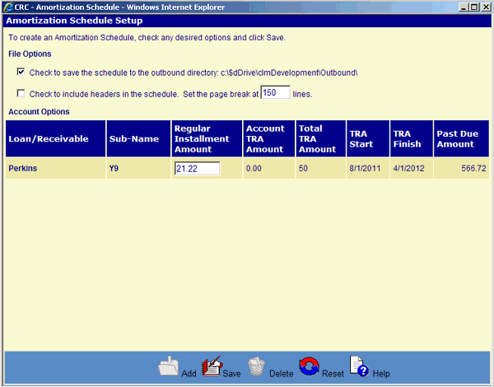
Task: Click the Help label in bottom toolbar
Action: 381,374
